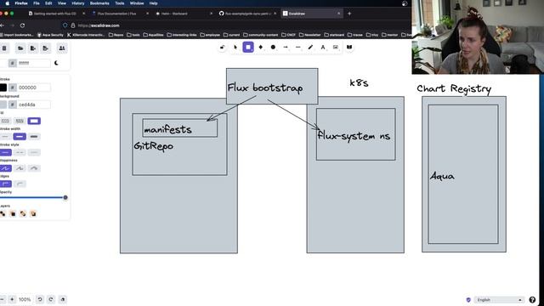Set stroke width to extra bold
Image resolution: width=544 pixels, height=306 pixels.
[x=34, y=137]
